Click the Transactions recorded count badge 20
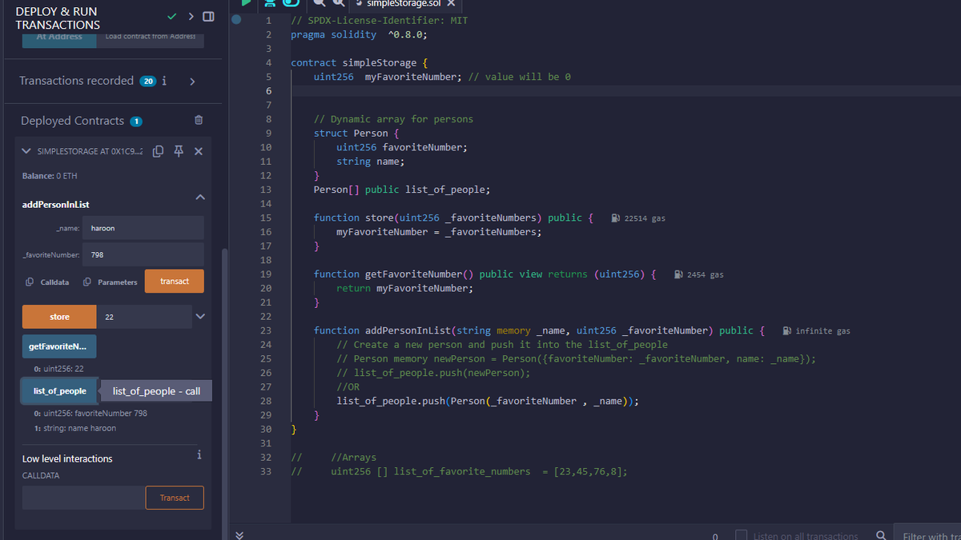 (147, 81)
